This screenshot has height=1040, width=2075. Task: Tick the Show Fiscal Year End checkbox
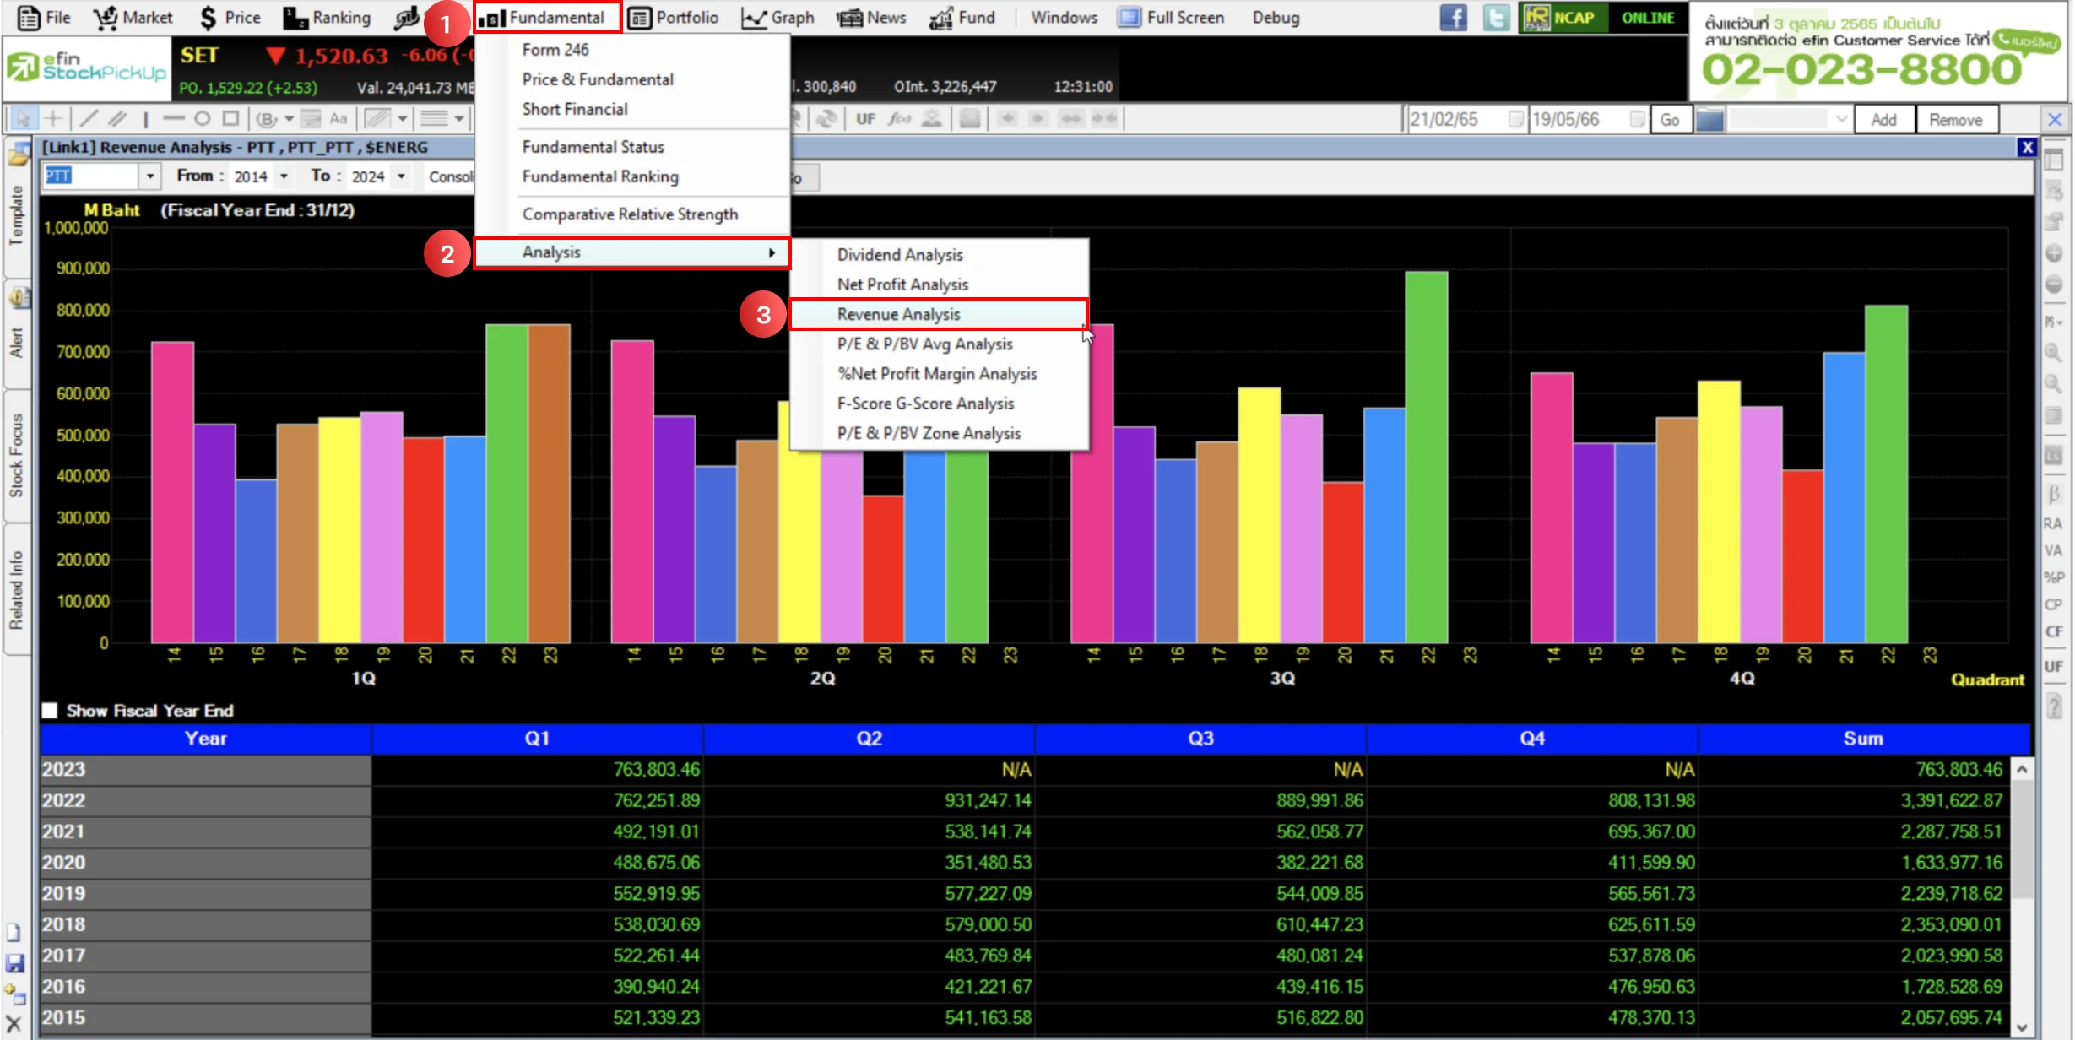50,711
